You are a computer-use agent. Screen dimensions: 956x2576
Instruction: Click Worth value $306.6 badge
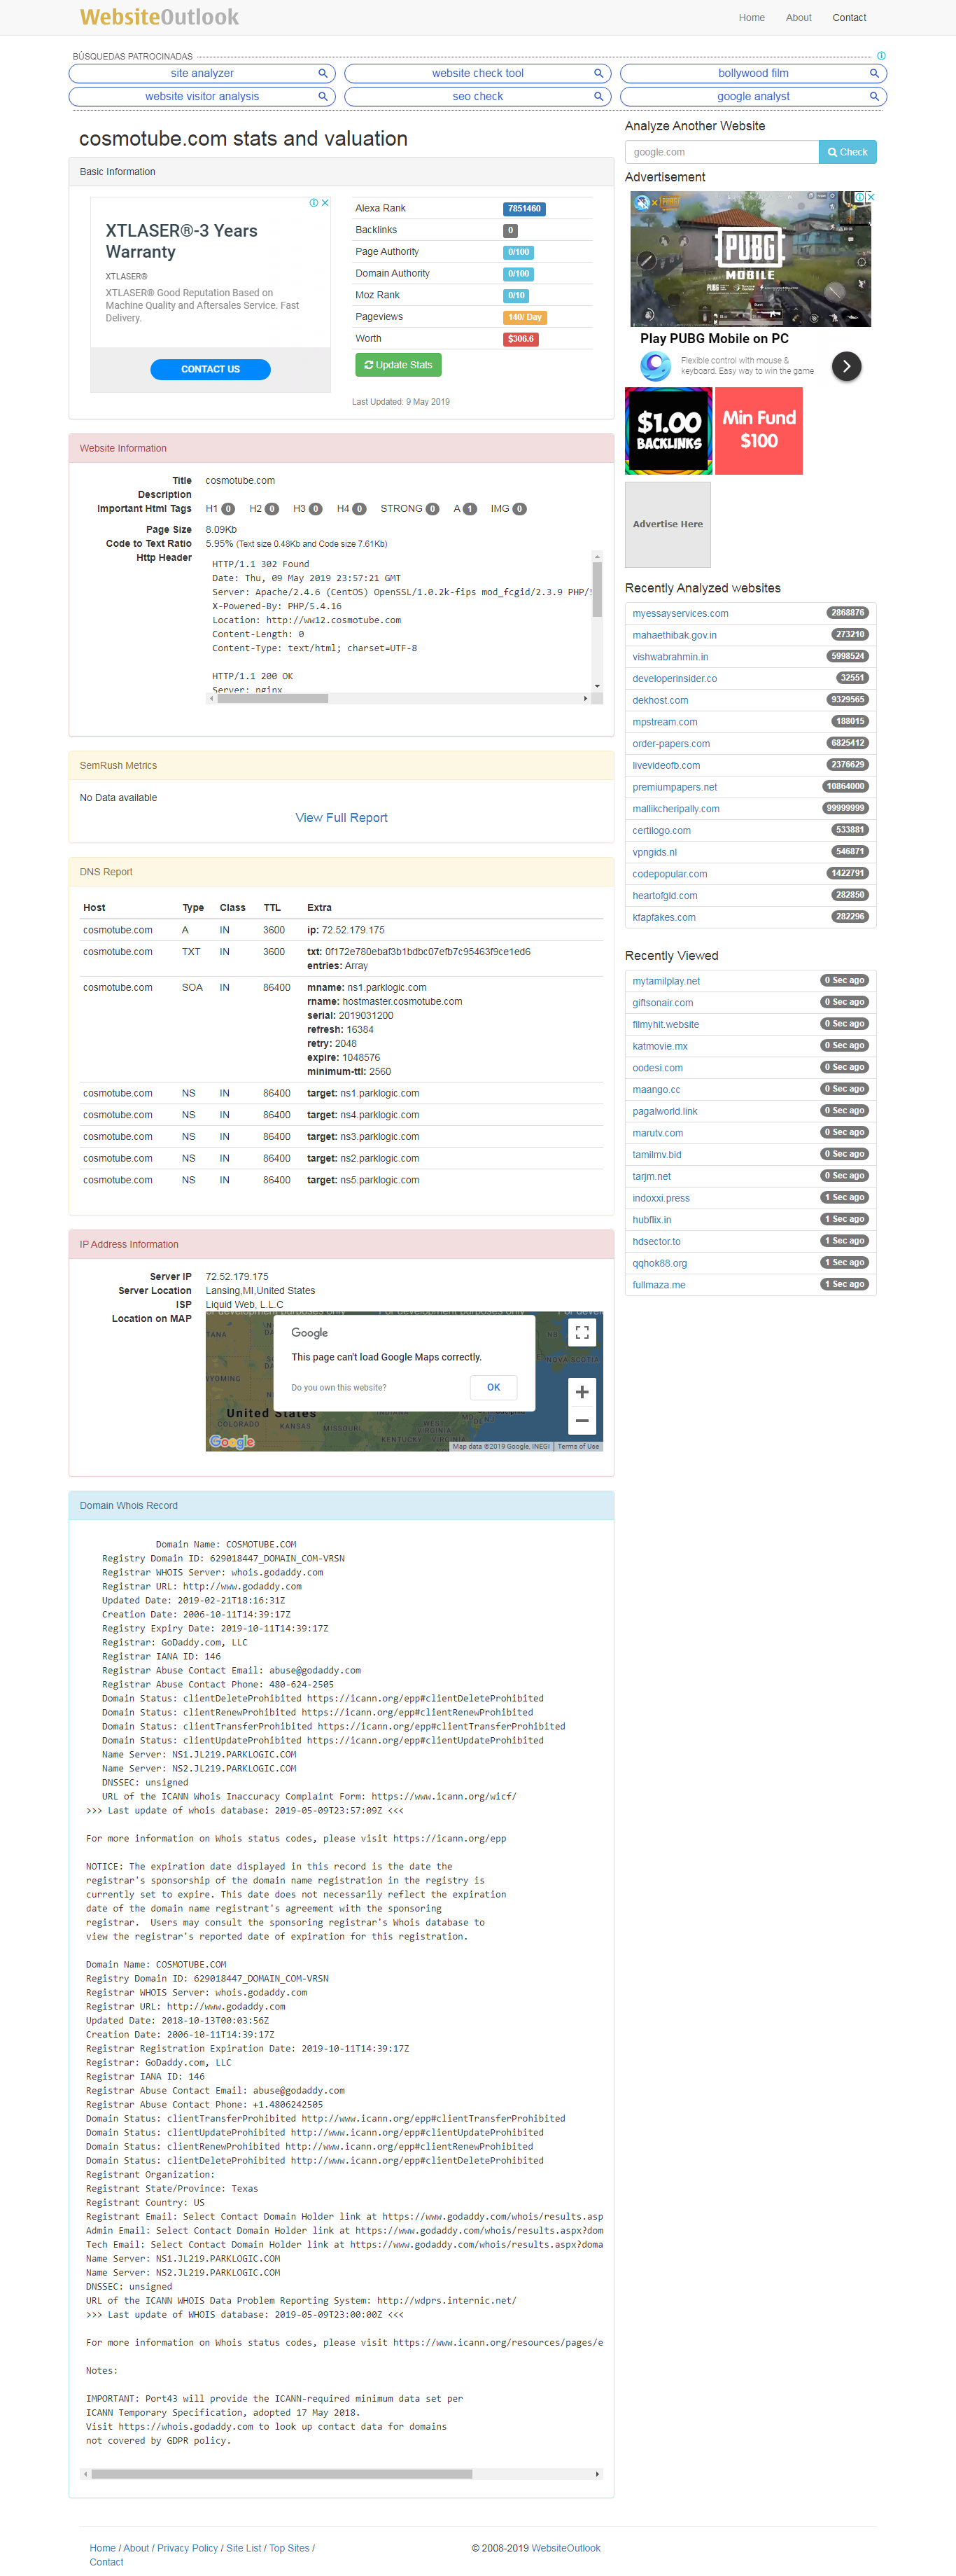[521, 339]
